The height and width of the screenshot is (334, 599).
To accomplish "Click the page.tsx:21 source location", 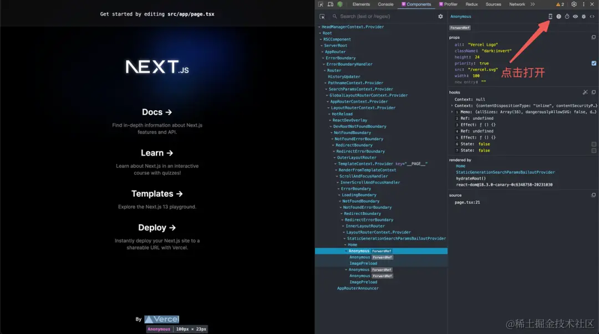I will pos(467,202).
